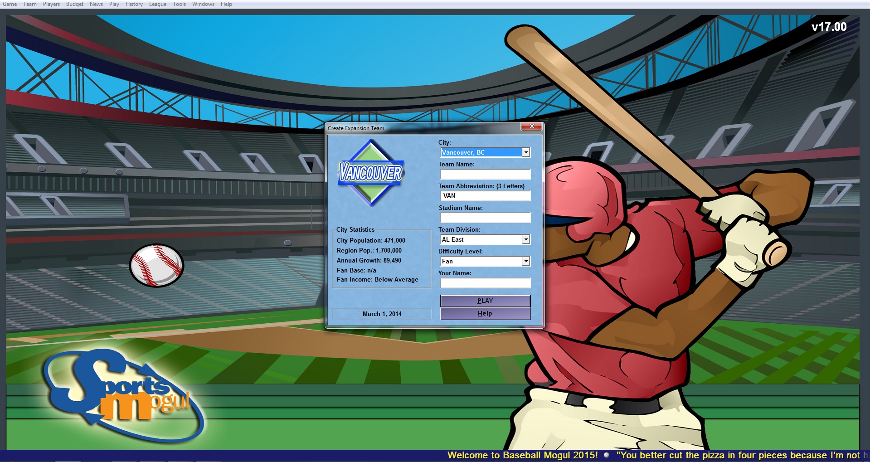This screenshot has width=870, height=462.
Task: Click inside the Team Name field
Action: point(485,174)
